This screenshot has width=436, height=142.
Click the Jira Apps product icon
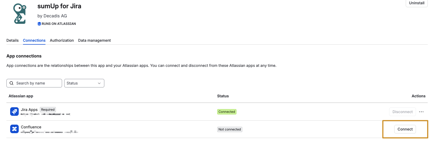(14, 112)
